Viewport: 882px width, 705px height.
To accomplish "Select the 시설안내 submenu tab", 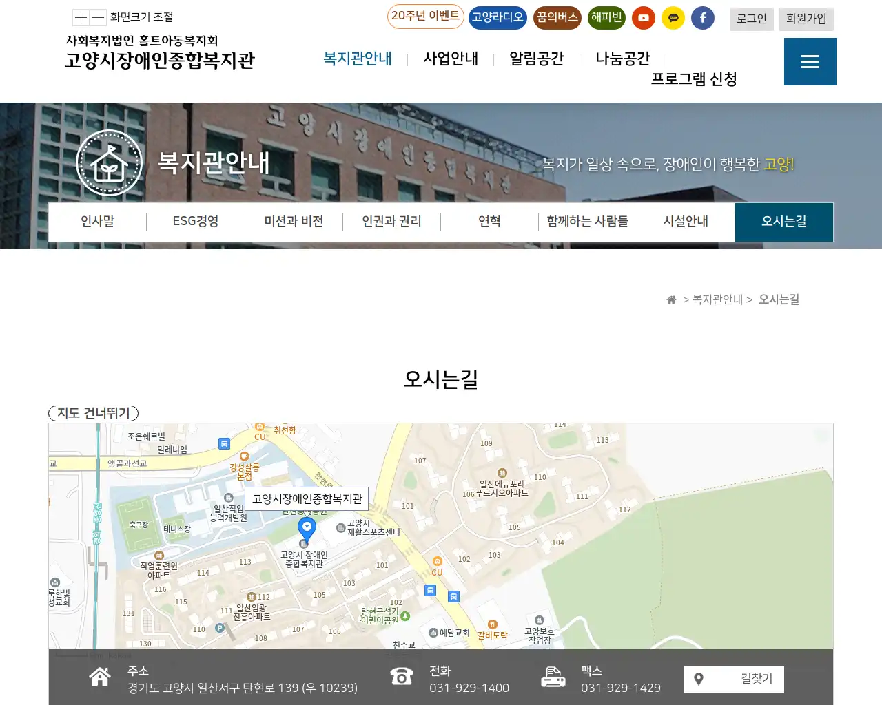I will 686,222.
